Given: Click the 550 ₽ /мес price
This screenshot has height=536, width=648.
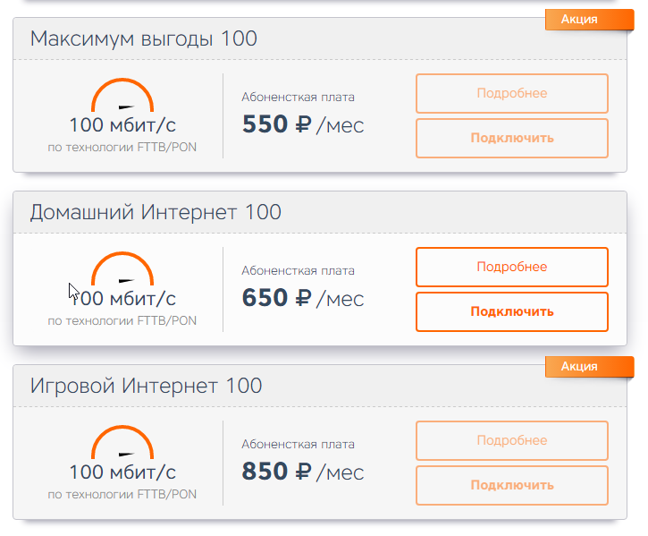Looking at the screenshot, I should (x=303, y=124).
